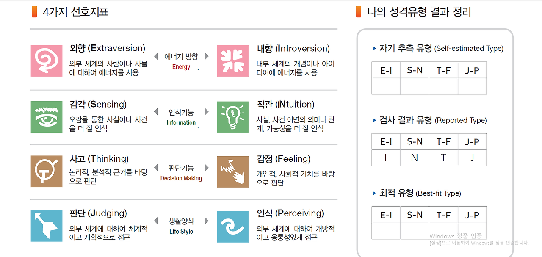The image size is (542, 257).
Task: Click the S-N result cell showing N
Action: pos(415,158)
